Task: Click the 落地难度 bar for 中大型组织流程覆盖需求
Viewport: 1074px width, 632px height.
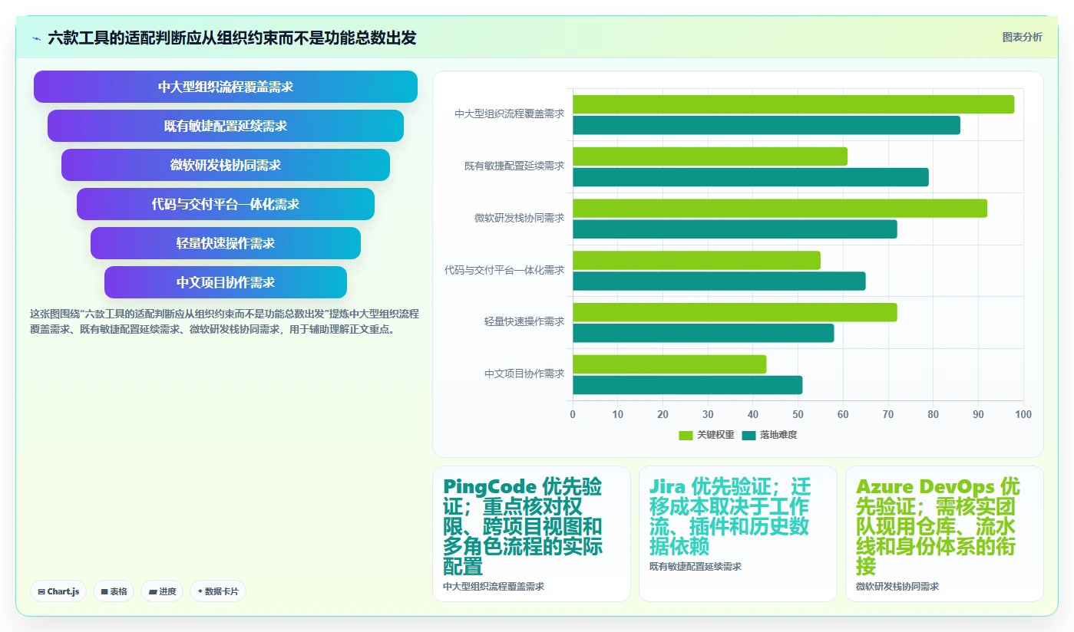Action: coord(766,125)
